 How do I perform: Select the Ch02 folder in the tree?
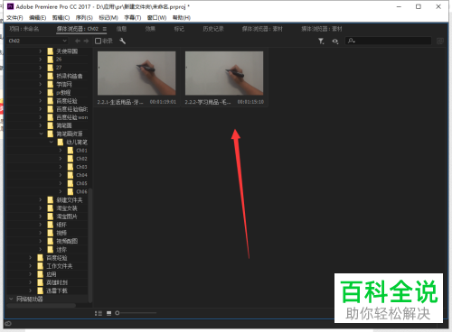pyautogui.click(x=81, y=159)
